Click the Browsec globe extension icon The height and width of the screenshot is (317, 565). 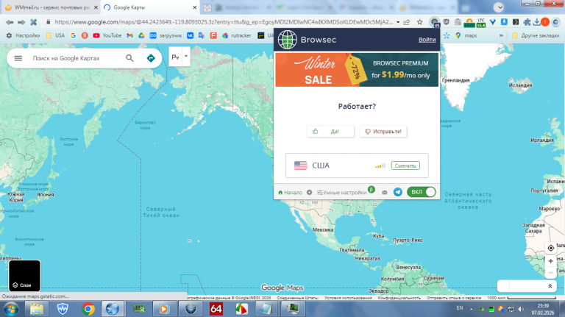(x=435, y=22)
